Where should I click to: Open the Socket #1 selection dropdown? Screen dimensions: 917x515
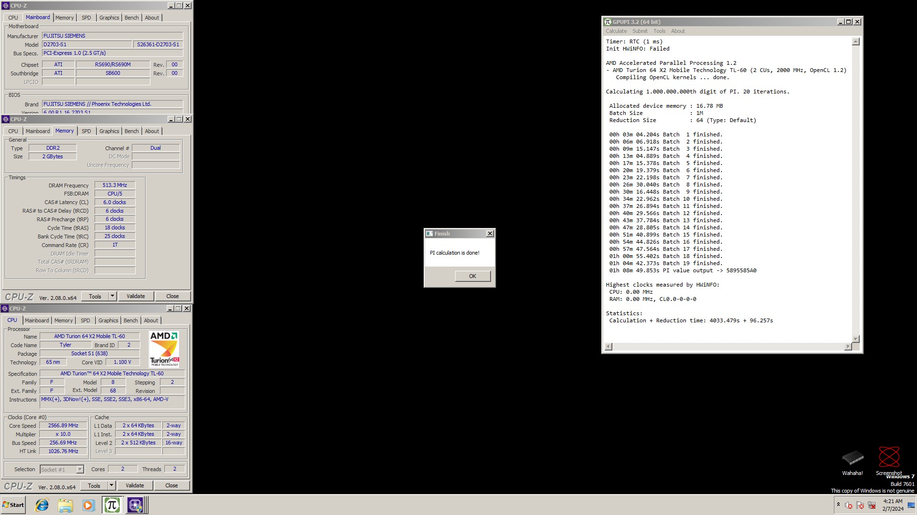(80, 470)
